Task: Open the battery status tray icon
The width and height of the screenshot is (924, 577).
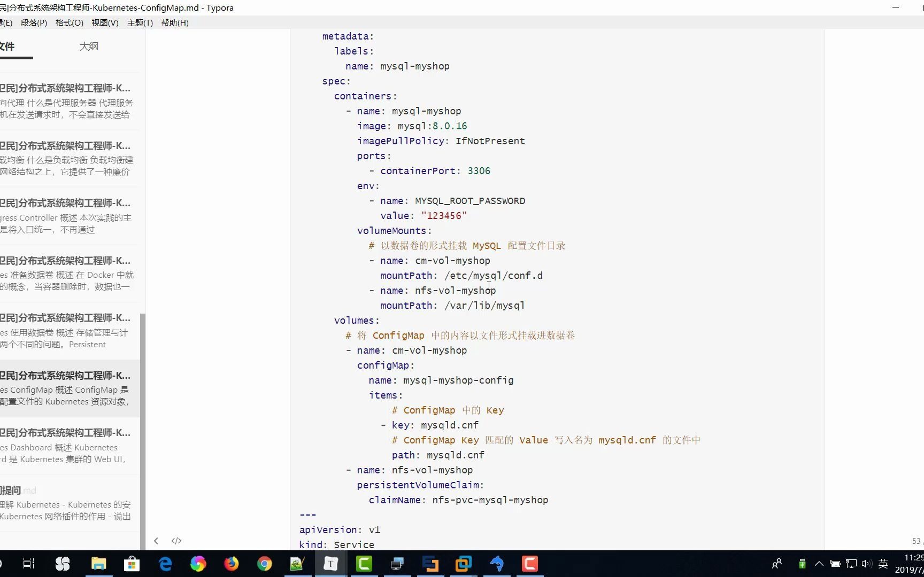Action: tap(835, 564)
